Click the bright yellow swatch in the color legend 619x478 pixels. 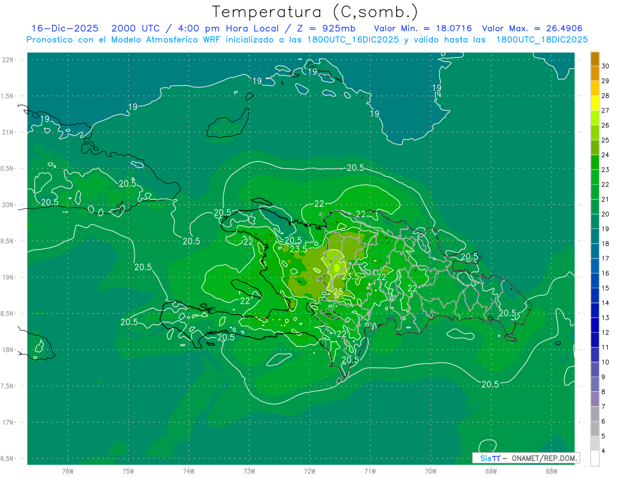point(595,103)
